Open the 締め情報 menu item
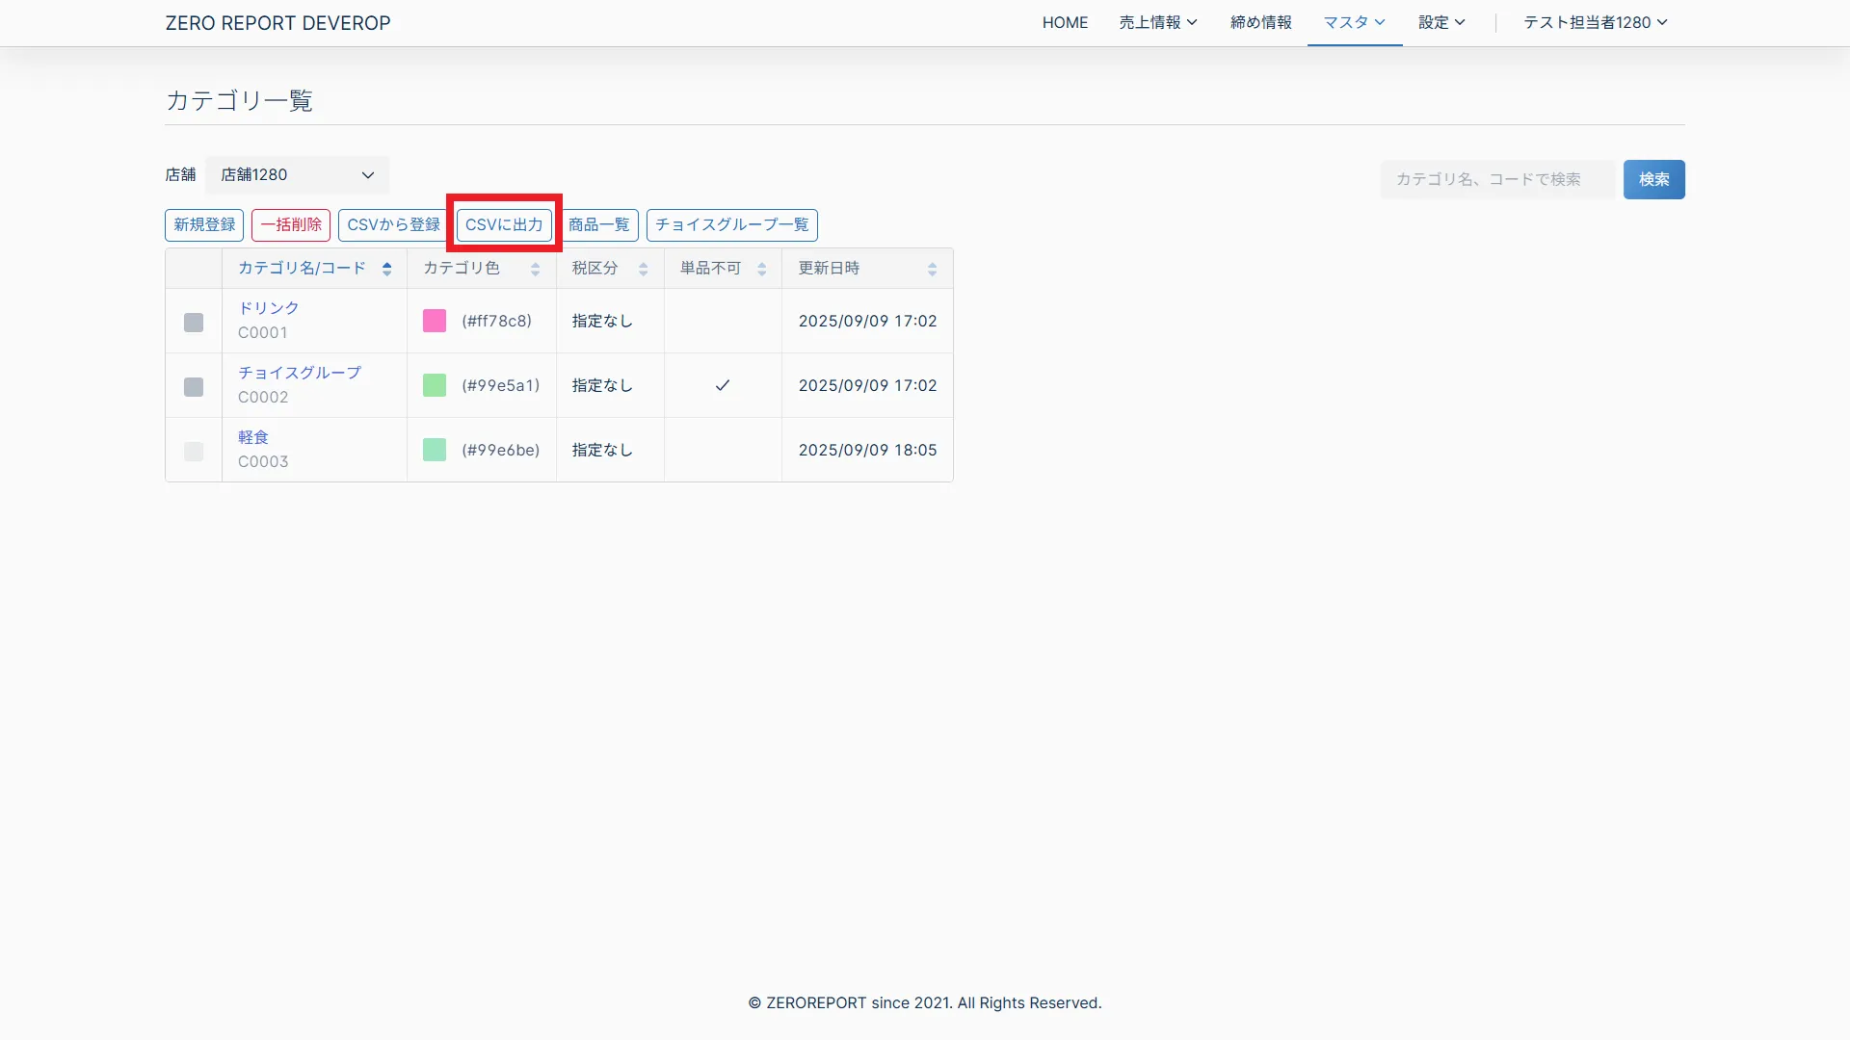Image resolution: width=1850 pixels, height=1040 pixels. pos(1260,22)
